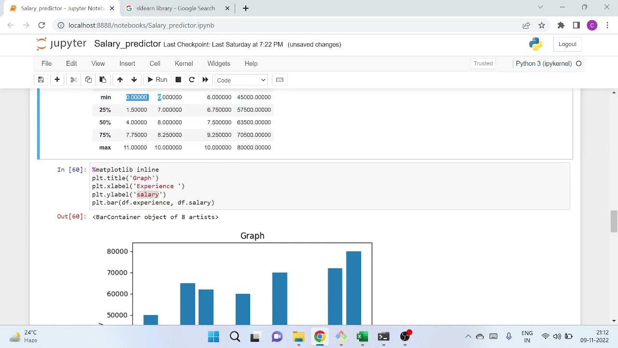Paste cells below icon
Image resolution: width=618 pixels, height=348 pixels.
click(x=102, y=80)
